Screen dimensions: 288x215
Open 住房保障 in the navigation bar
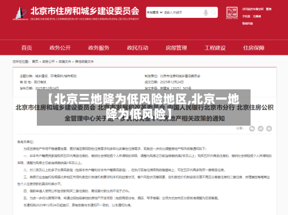pos(254,48)
